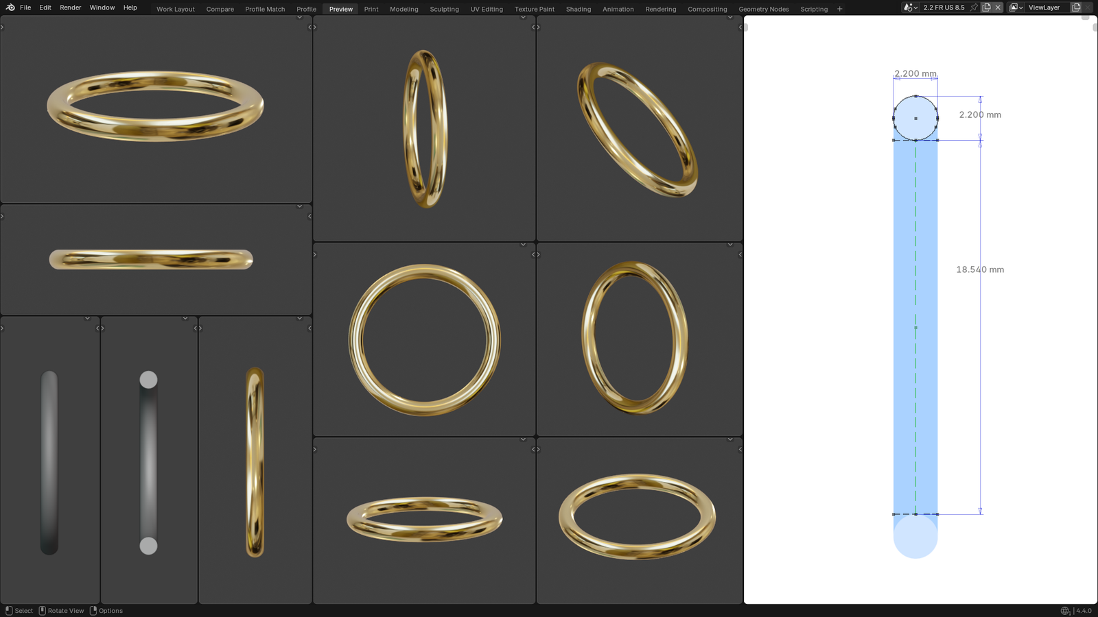The image size is (1098, 617).
Task: Click the front circular ring view thumbnail
Action: (424, 339)
